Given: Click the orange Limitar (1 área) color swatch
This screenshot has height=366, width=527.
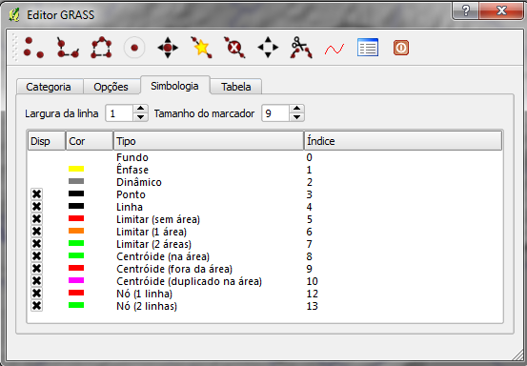Looking at the screenshot, I should pyautogui.click(x=76, y=231).
